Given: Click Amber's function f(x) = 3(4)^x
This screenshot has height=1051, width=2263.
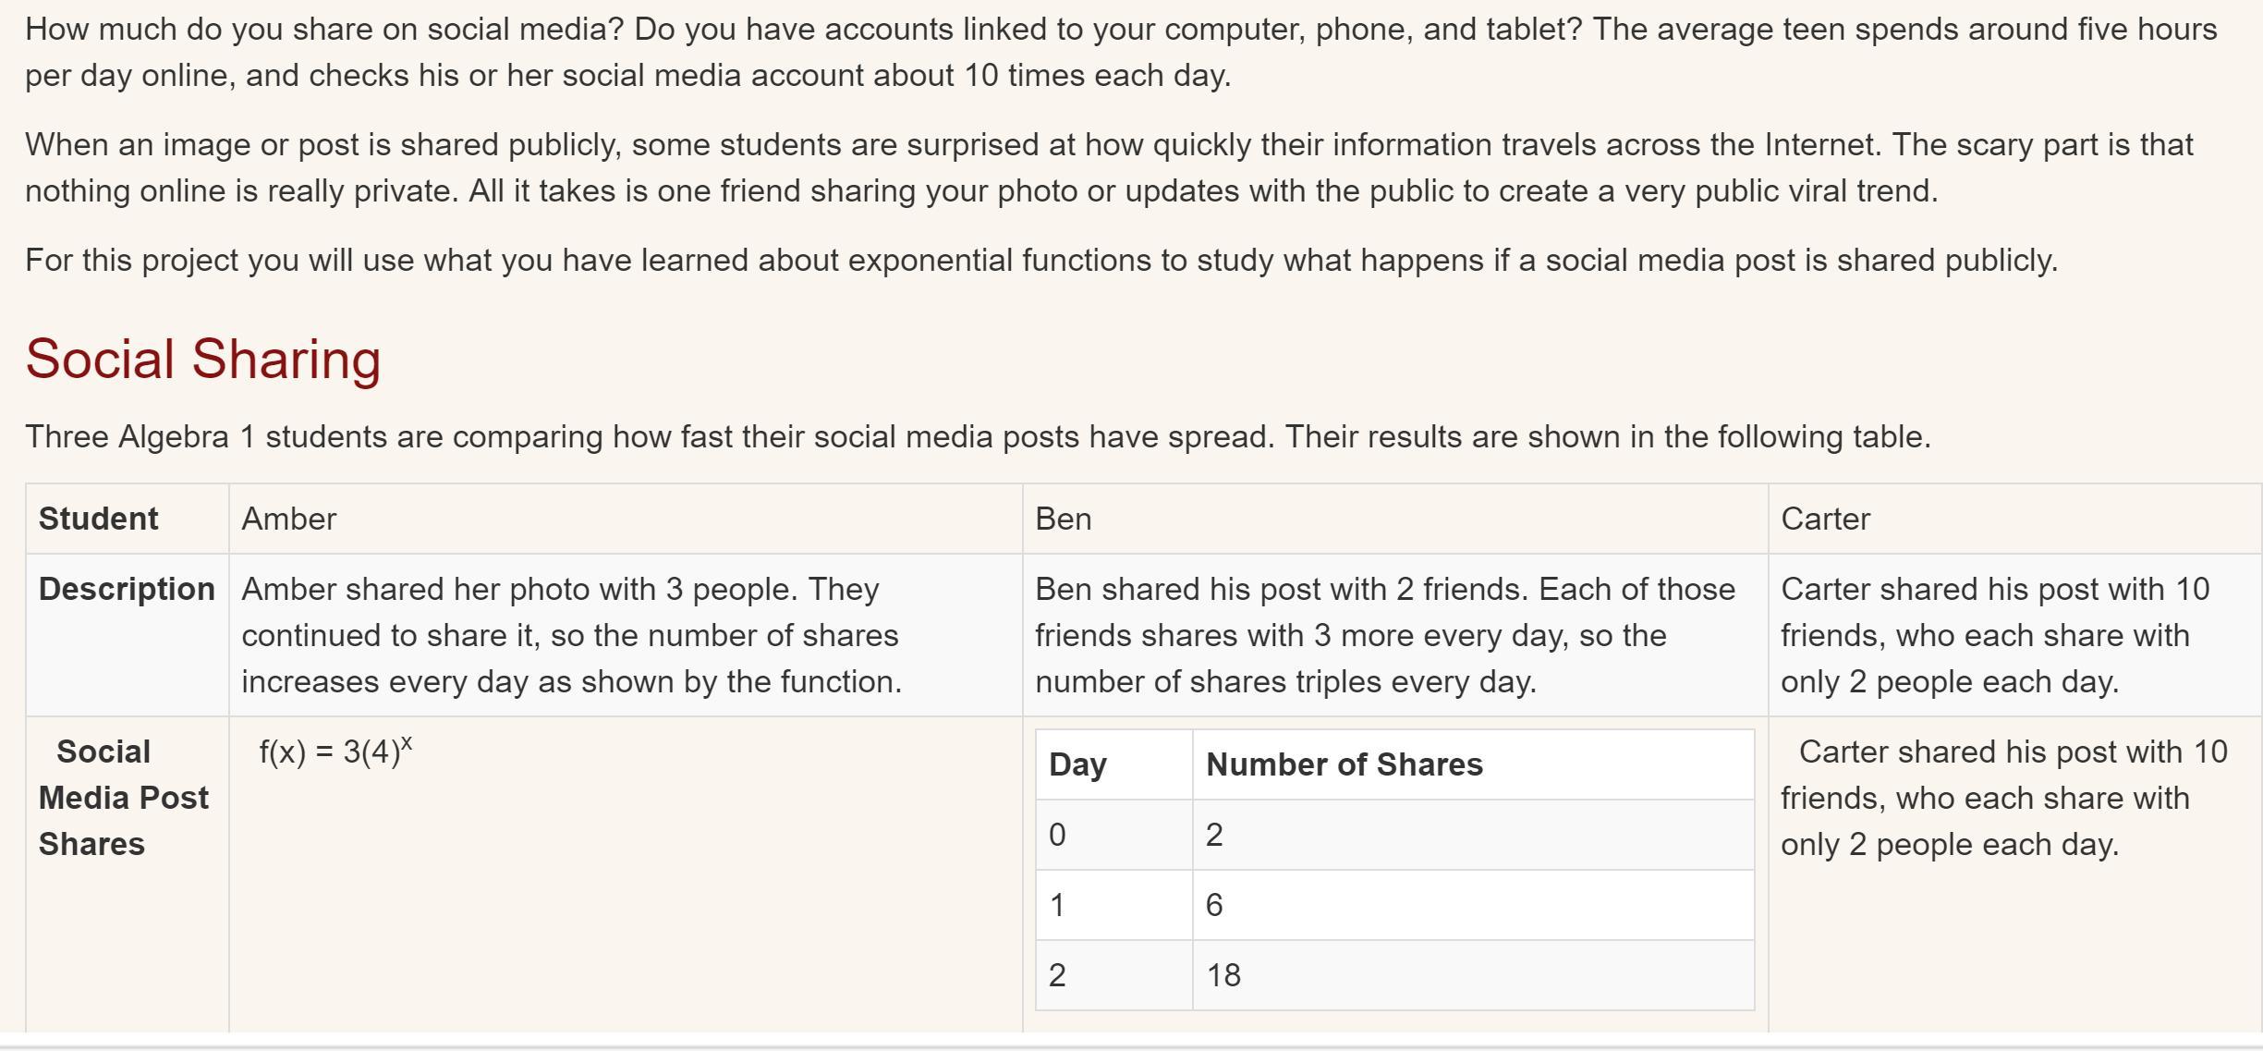Looking at the screenshot, I should (335, 751).
